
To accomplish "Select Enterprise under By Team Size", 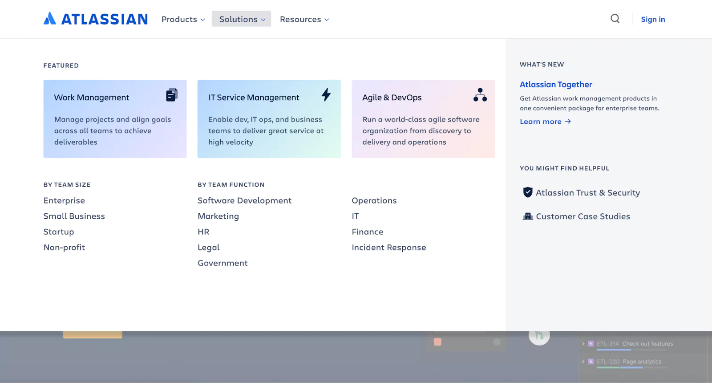I will (x=64, y=201).
